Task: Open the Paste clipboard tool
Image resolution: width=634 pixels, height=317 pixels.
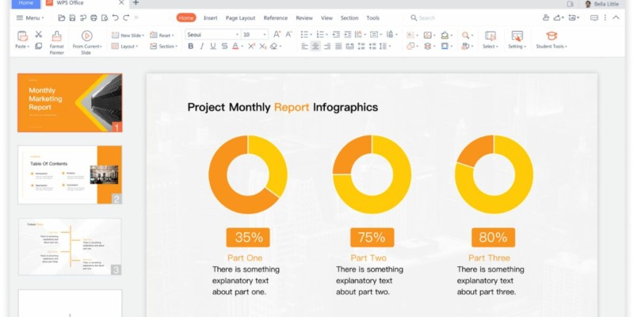Action: [x=22, y=40]
